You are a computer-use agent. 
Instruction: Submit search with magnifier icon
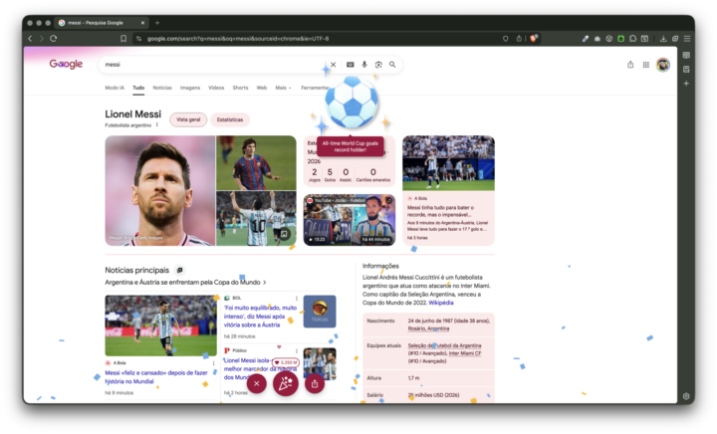click(x=392, y=65)
